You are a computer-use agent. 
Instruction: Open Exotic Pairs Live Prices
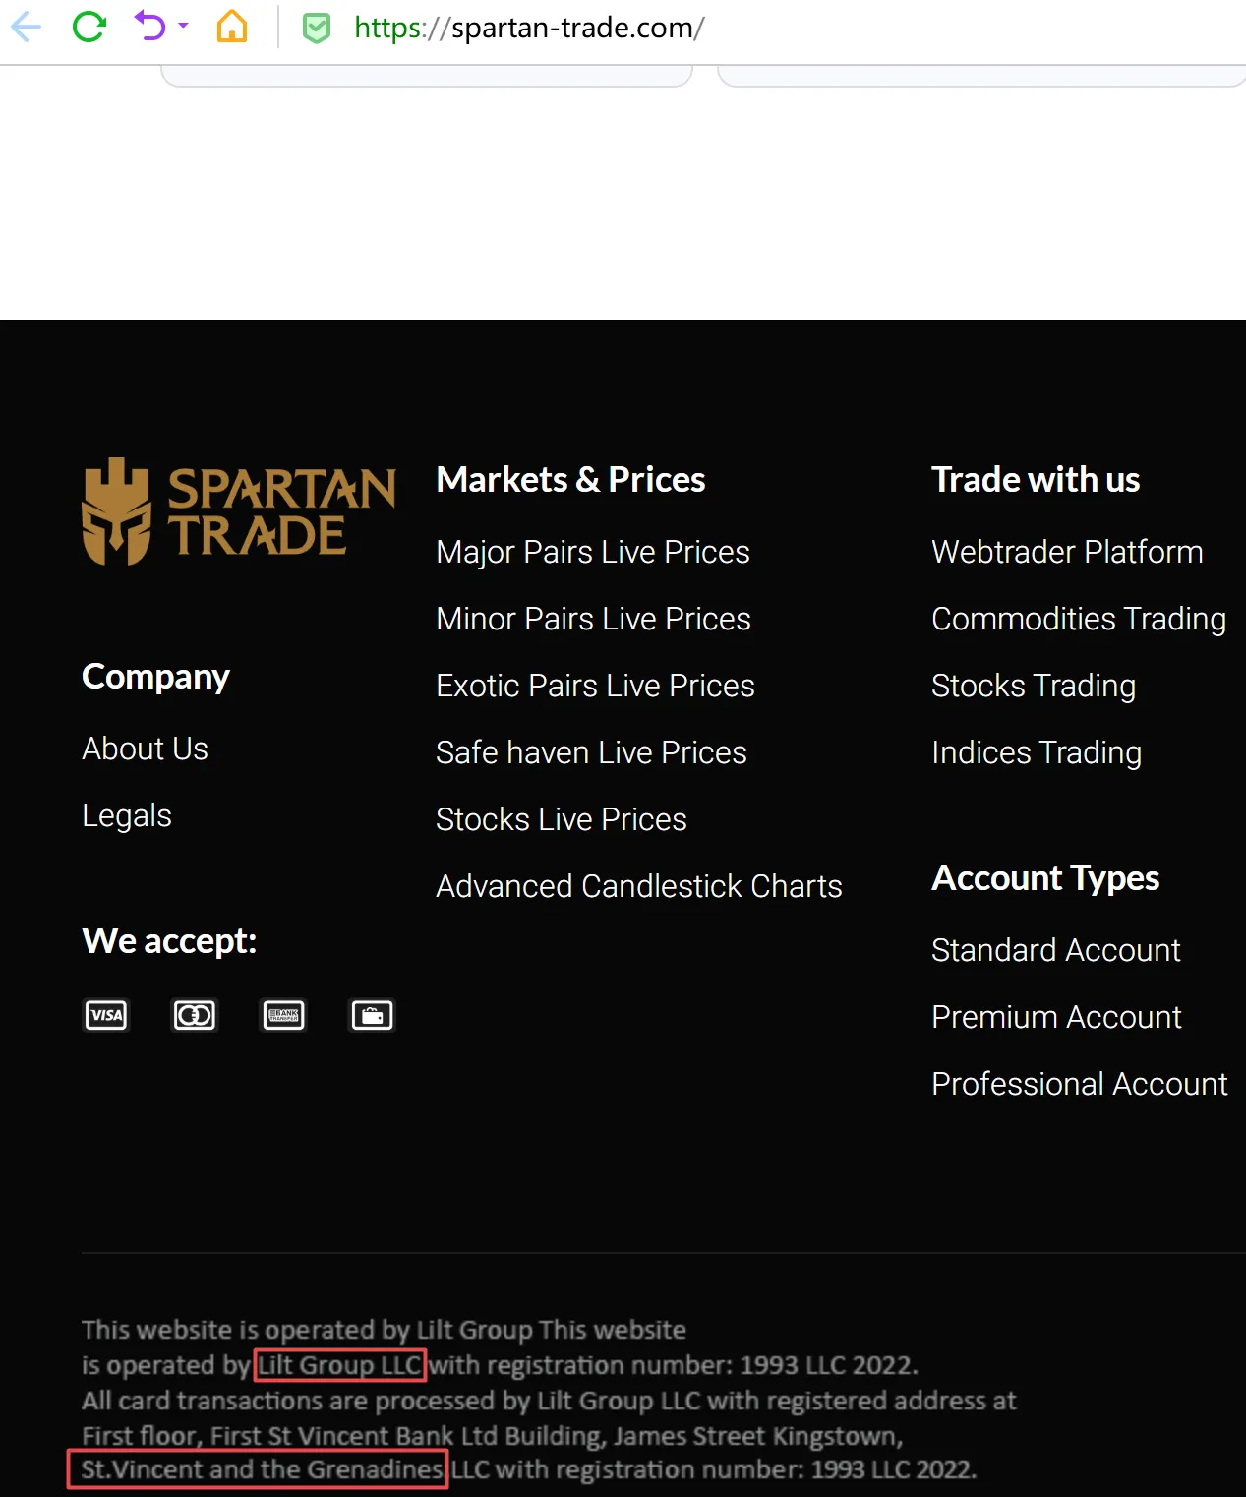click(596, 686)
